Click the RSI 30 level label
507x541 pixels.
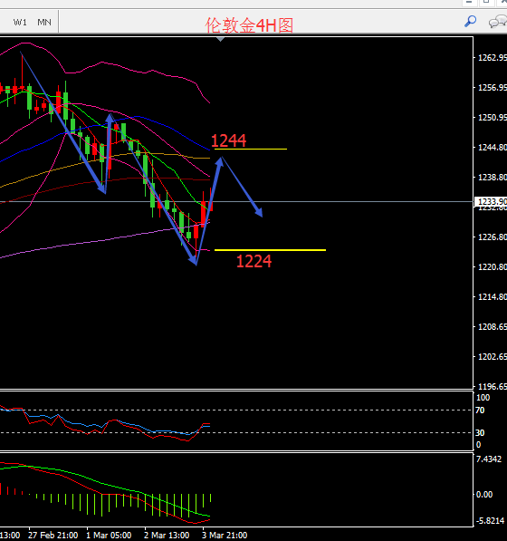click(480, 432)
